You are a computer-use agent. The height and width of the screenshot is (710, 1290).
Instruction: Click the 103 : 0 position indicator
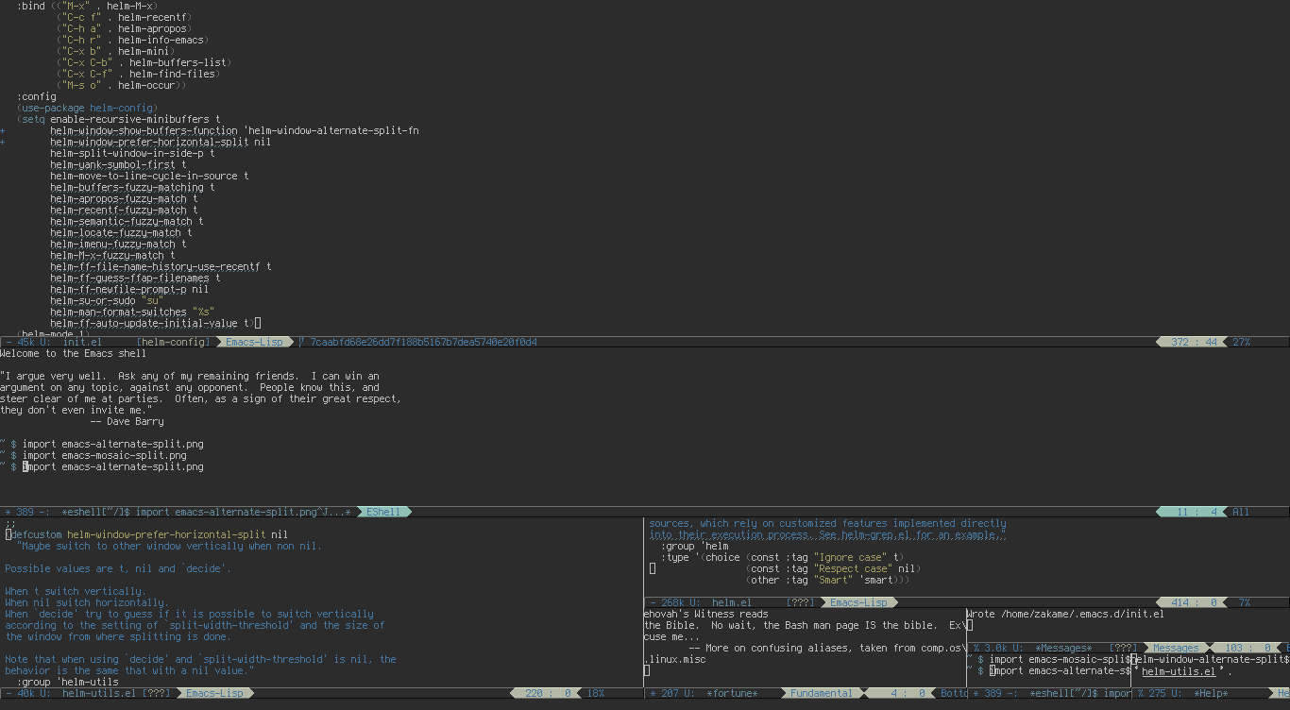tap(1247, 648)
